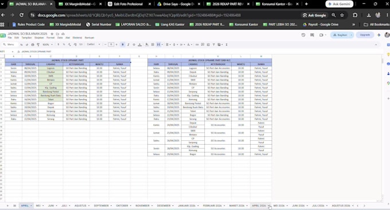Open Tasks in side panel
390x210 pixels.
coord(388,64)
